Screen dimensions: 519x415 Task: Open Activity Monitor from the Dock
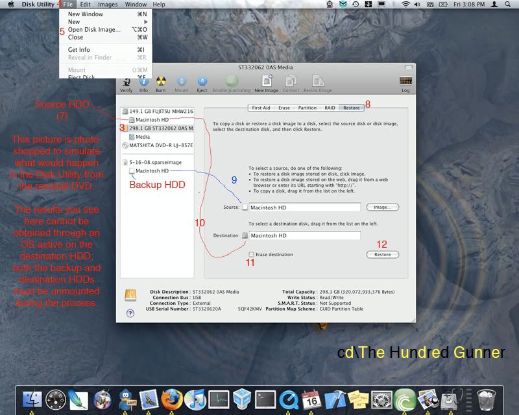(x=219, y=400)
